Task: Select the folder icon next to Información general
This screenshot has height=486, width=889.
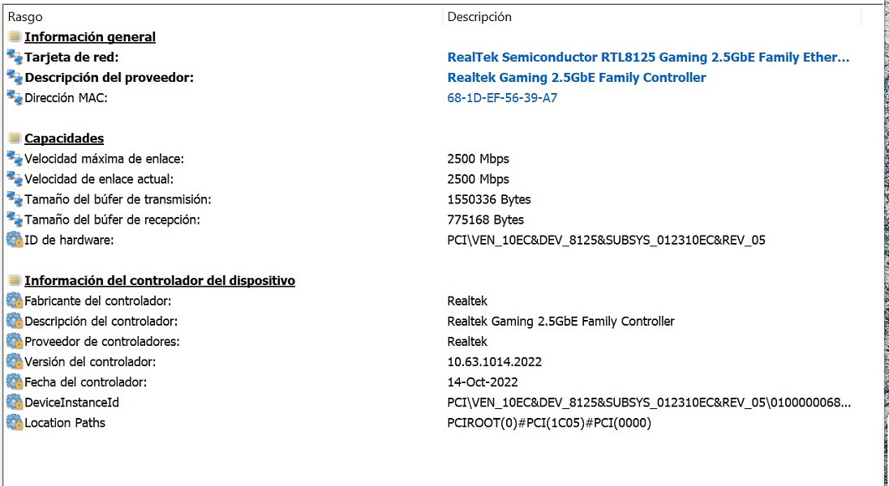Action: pos(15,36)
